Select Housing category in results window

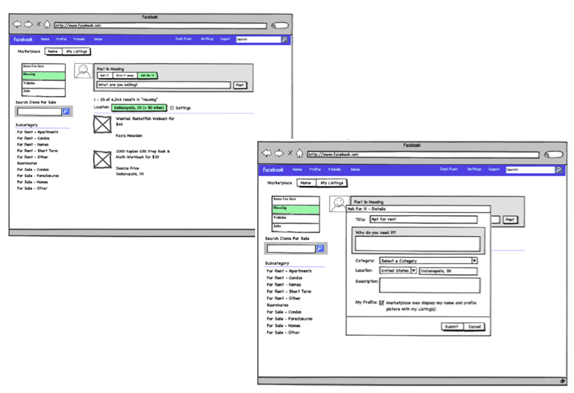click(x=44, y=76)
